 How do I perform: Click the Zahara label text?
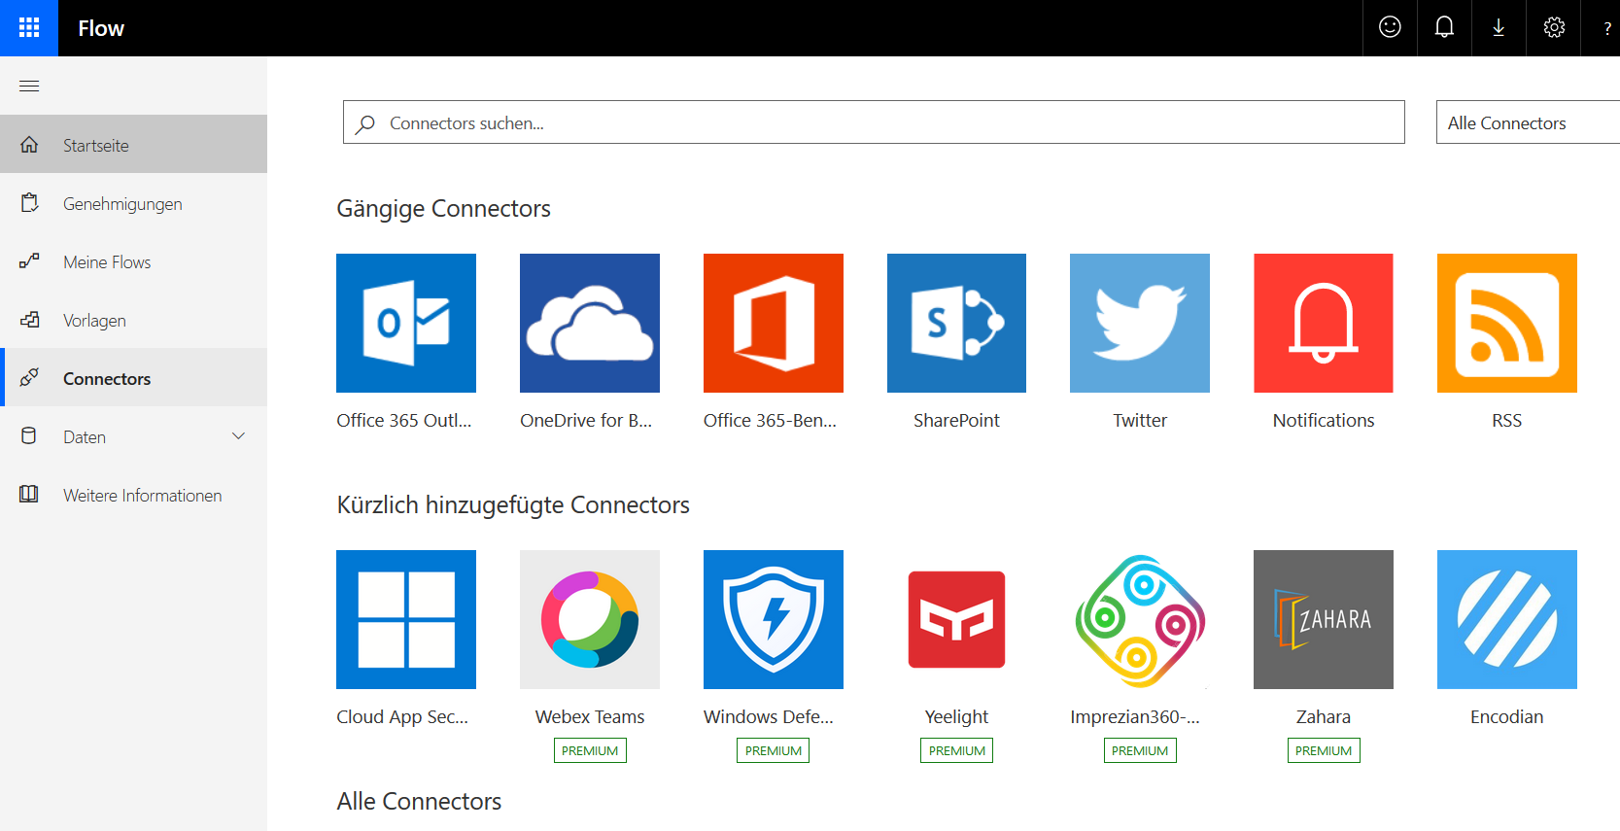pos(1324,716)
